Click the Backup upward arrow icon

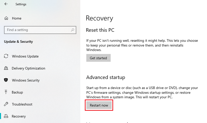6,92
